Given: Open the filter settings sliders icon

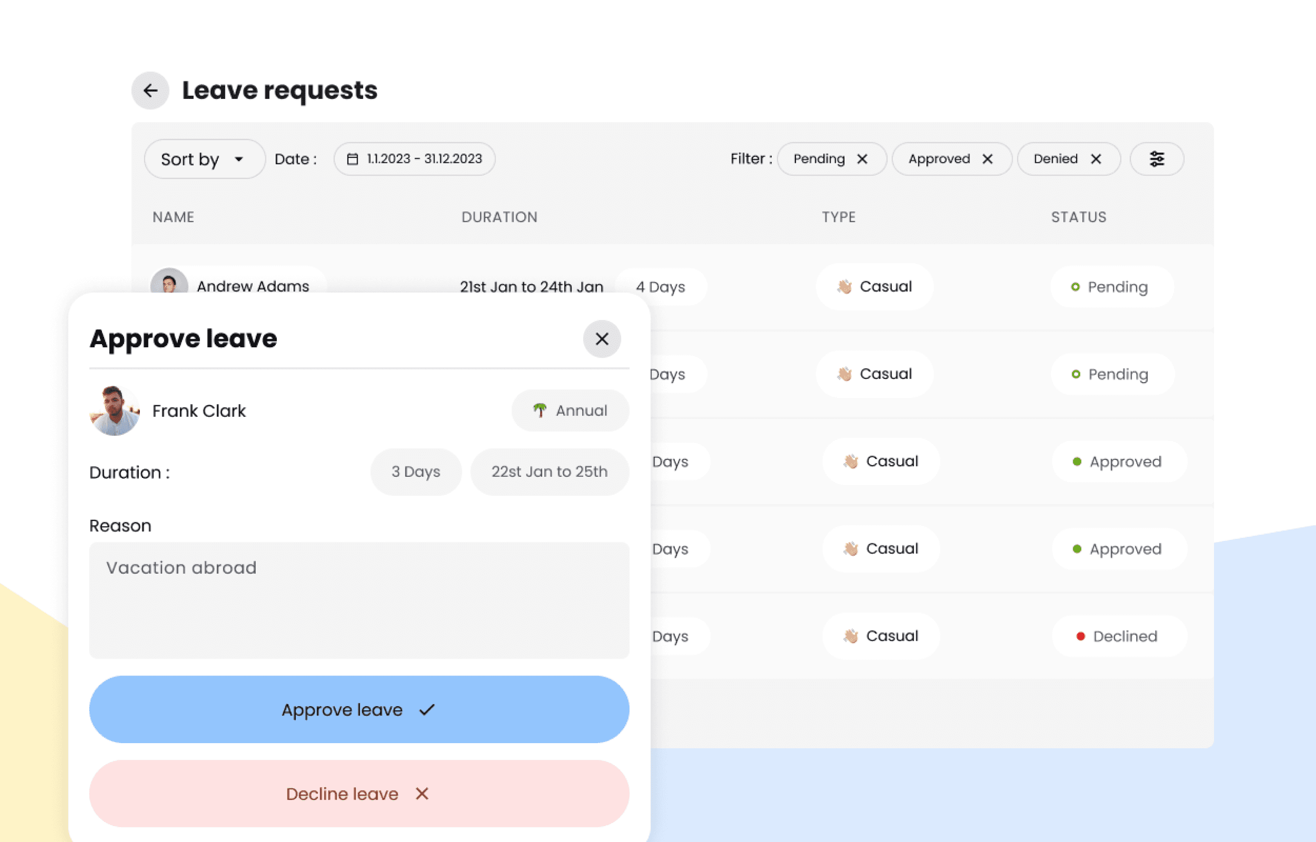Looking at the screenshot, I should [x=1156, y=159].
